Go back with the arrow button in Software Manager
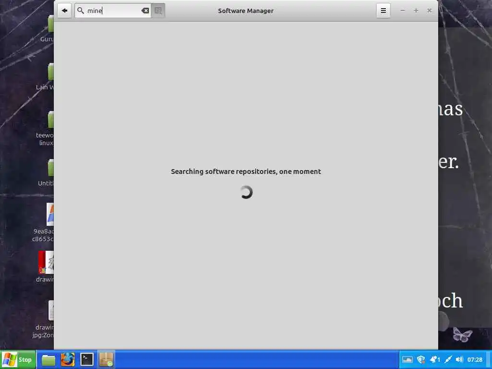 tap(65, 11)
